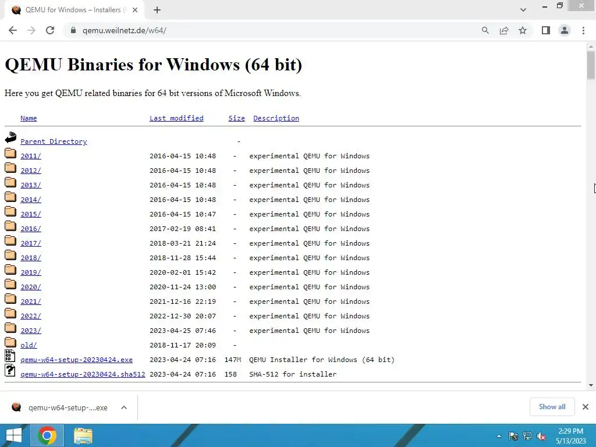Viewport: 596px width, 447px height.
Task: Open the 2019/ folder link
Action: point(31,272)
